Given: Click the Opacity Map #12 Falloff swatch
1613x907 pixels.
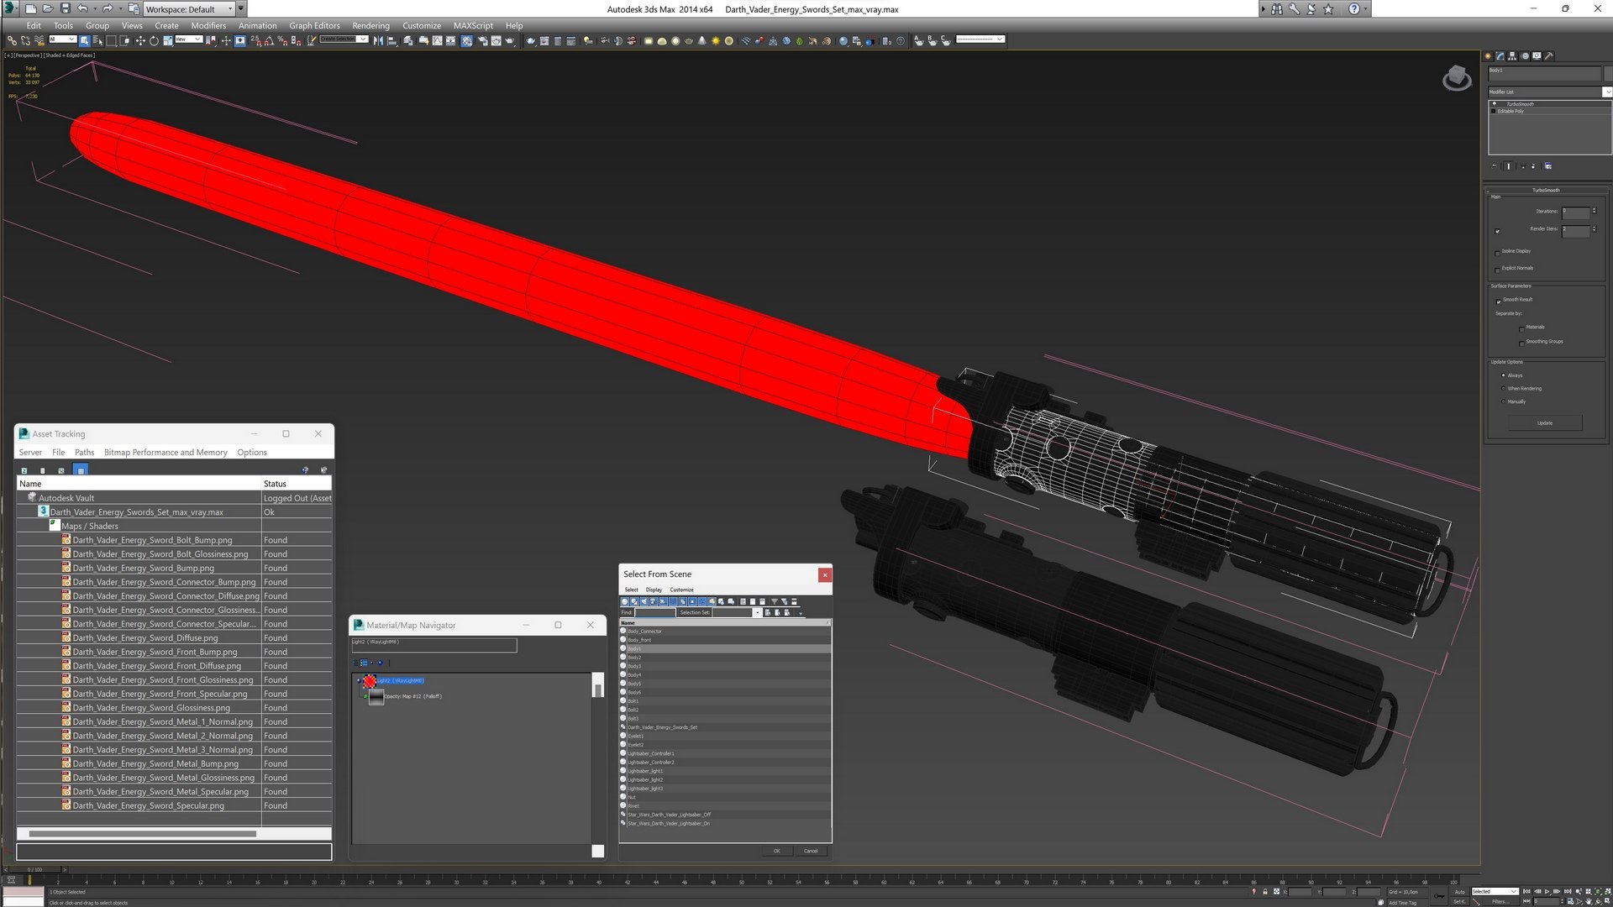Looking at the screenshot, I should 376,697.
